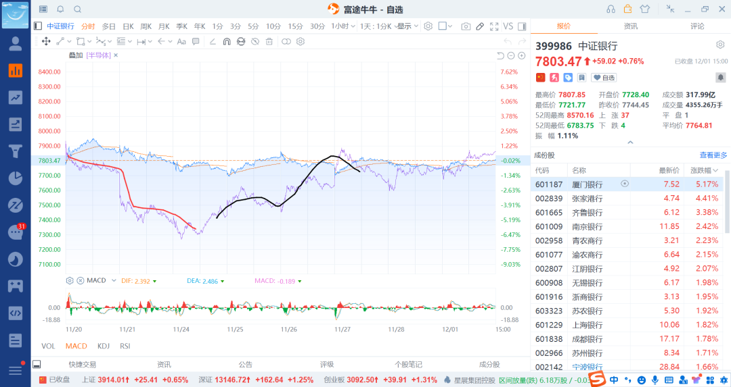
Task: Open the note icon beside 自选 button
Action: pyautogui.click(x=581, y=78)
